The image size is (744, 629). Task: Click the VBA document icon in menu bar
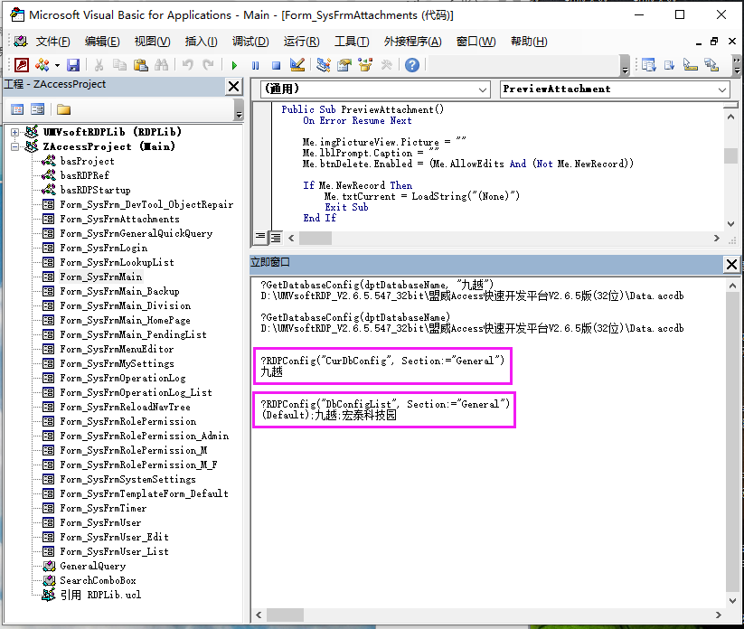pyautogui.click(x=21, y=42)
